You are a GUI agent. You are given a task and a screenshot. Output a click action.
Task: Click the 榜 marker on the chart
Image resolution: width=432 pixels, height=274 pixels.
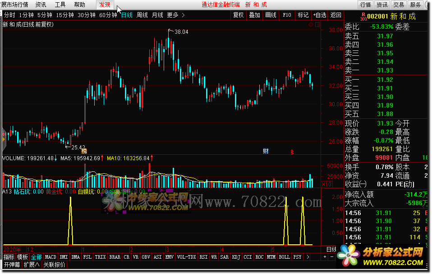(84, 151)
